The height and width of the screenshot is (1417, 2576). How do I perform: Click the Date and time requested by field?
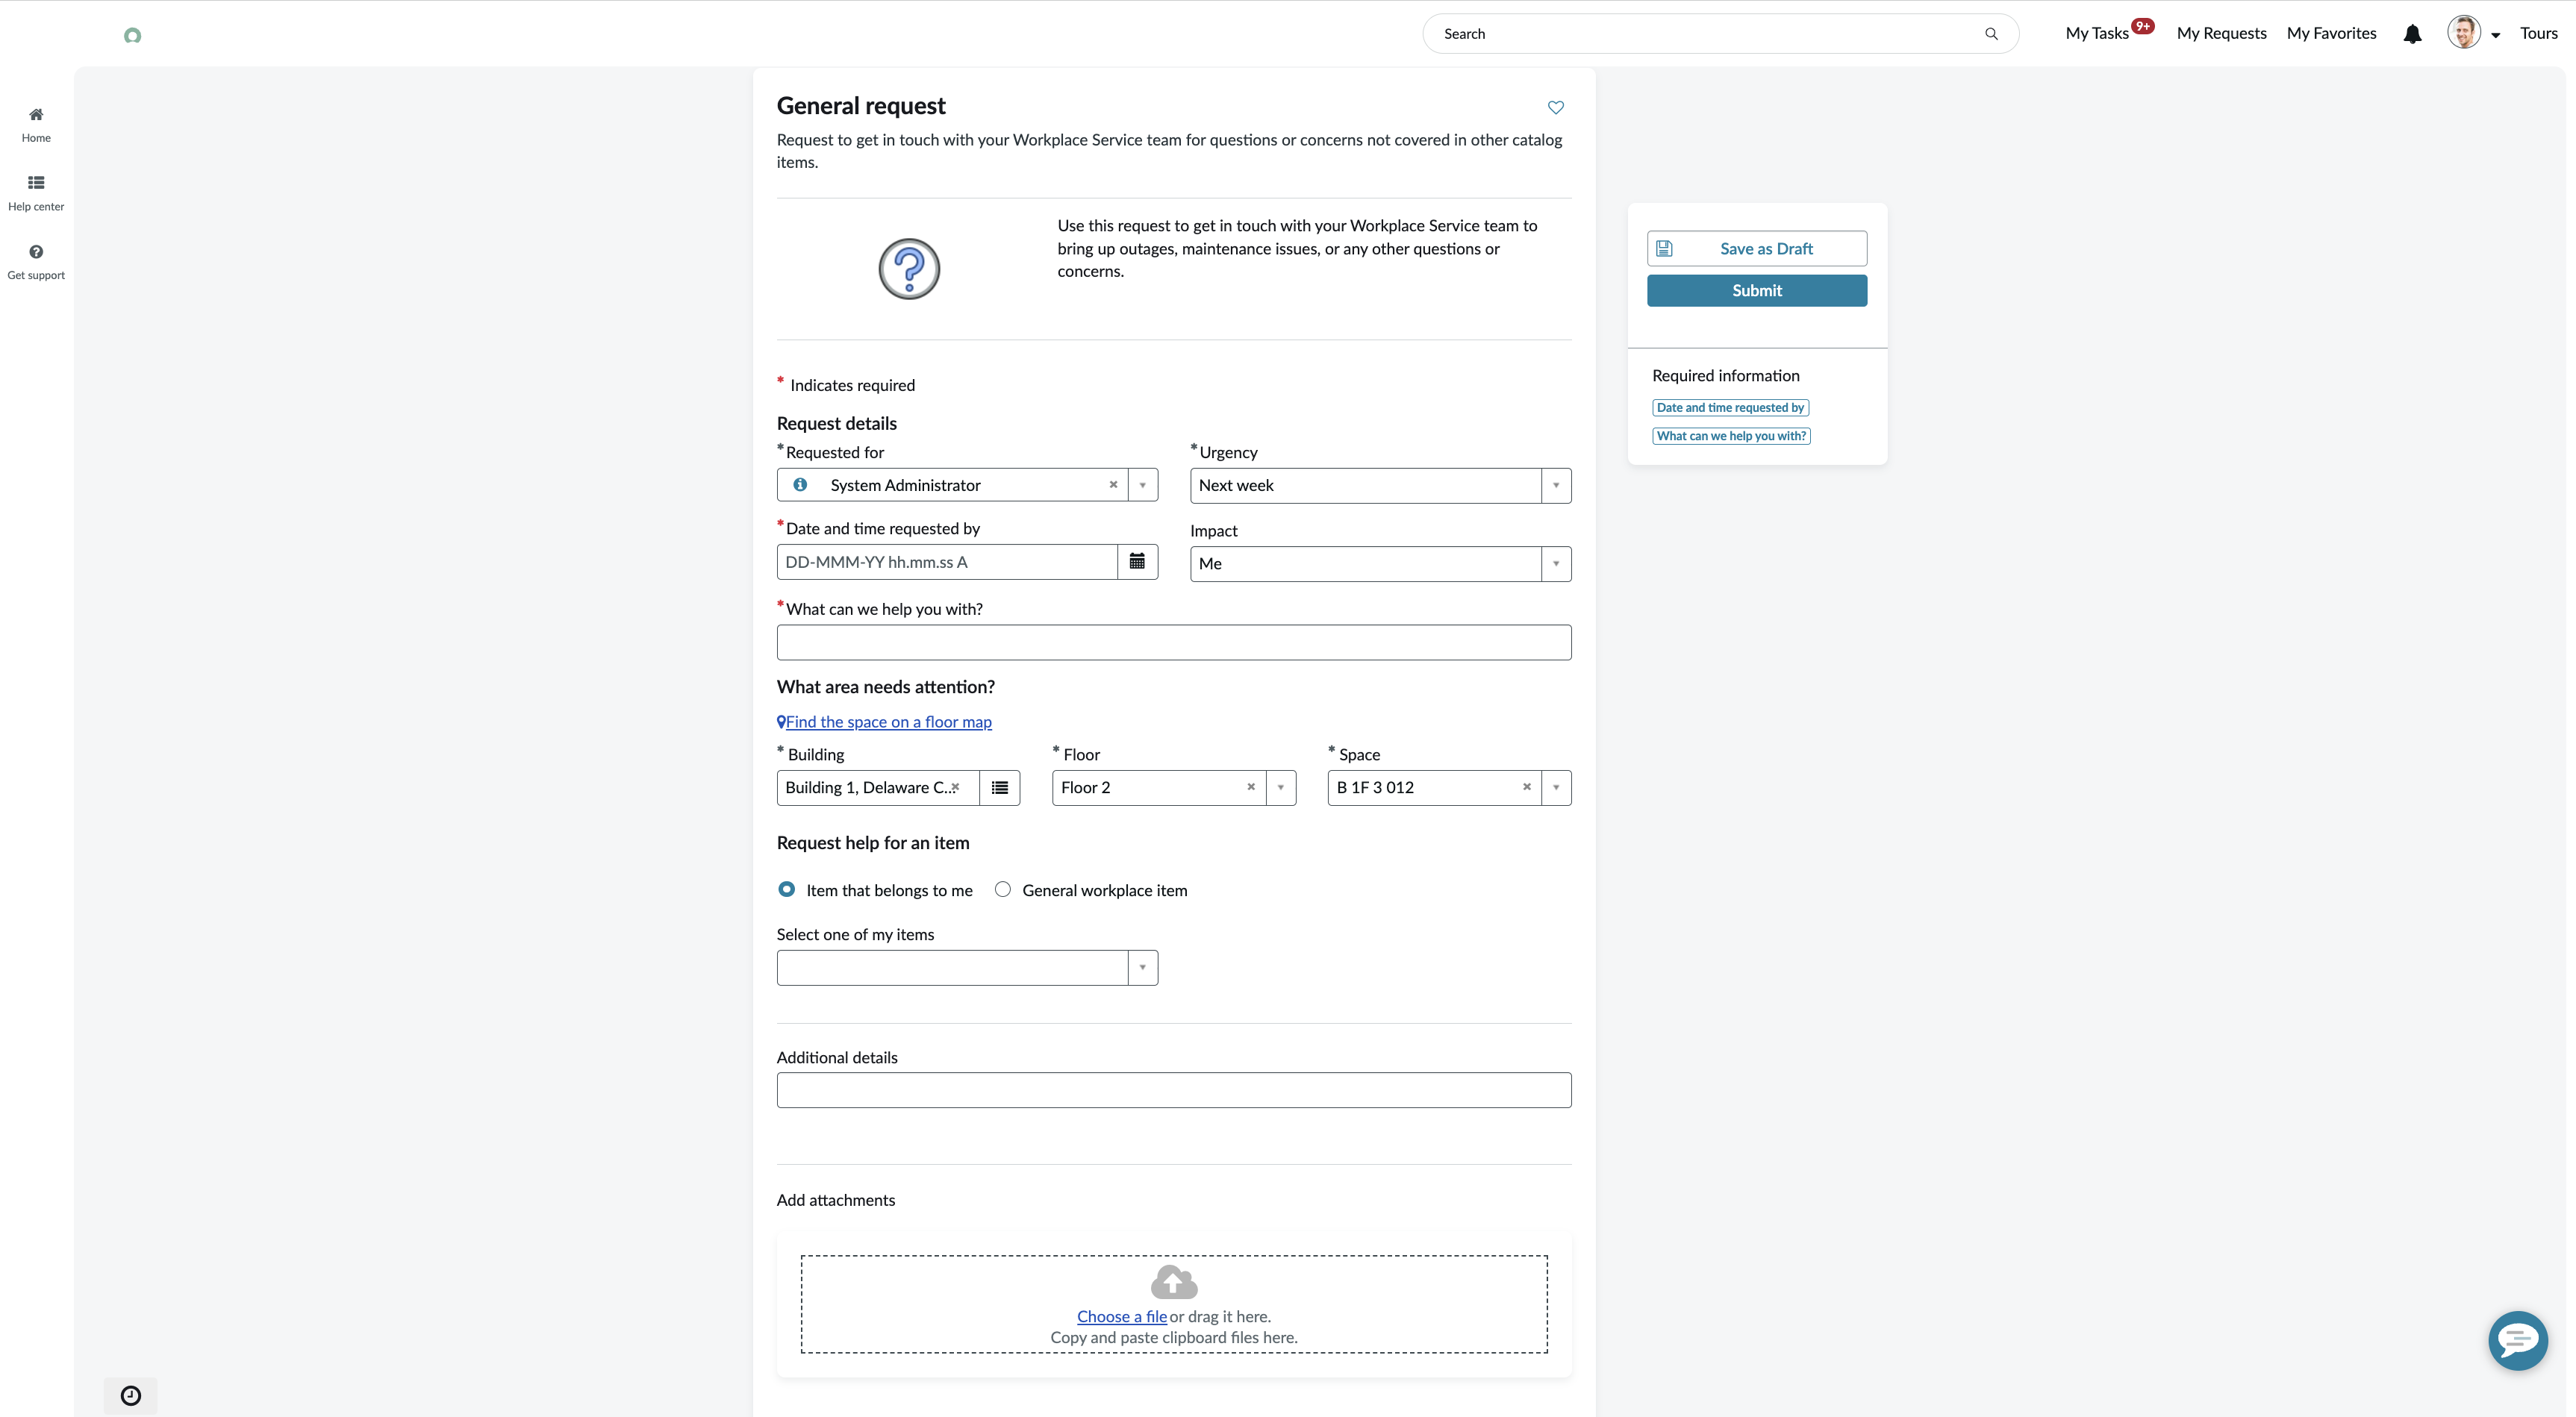pyautogui.click(x=947, y=562)
